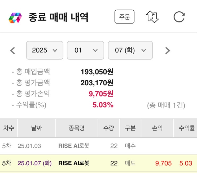Click the 종목명 column header

click(x=76, y=128)
